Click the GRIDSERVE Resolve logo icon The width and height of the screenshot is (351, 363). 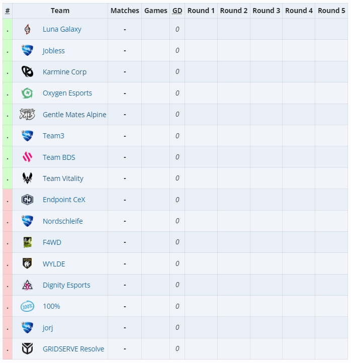tap(27, 349)
